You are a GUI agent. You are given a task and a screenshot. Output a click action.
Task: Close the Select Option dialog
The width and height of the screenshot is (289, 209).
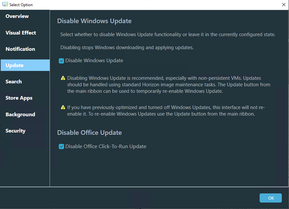284,5
